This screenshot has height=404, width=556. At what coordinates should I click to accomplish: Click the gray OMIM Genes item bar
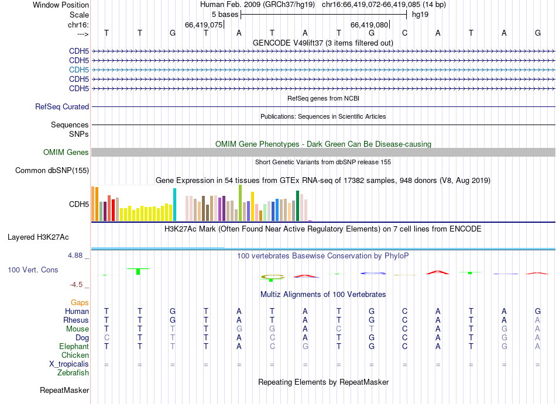323,152
